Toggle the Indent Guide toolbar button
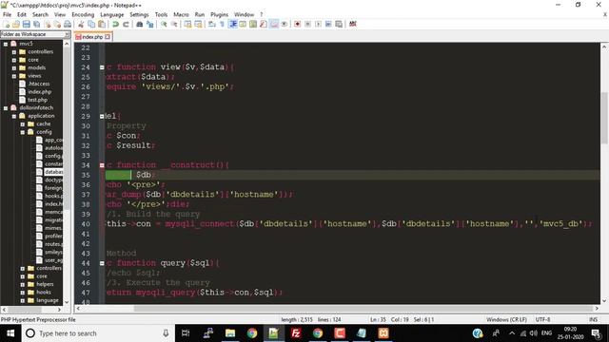The image size is (609, 342). click(x=232, y=24)
